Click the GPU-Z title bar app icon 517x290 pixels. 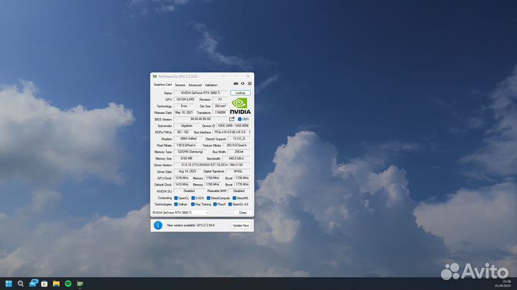[154, 77]
